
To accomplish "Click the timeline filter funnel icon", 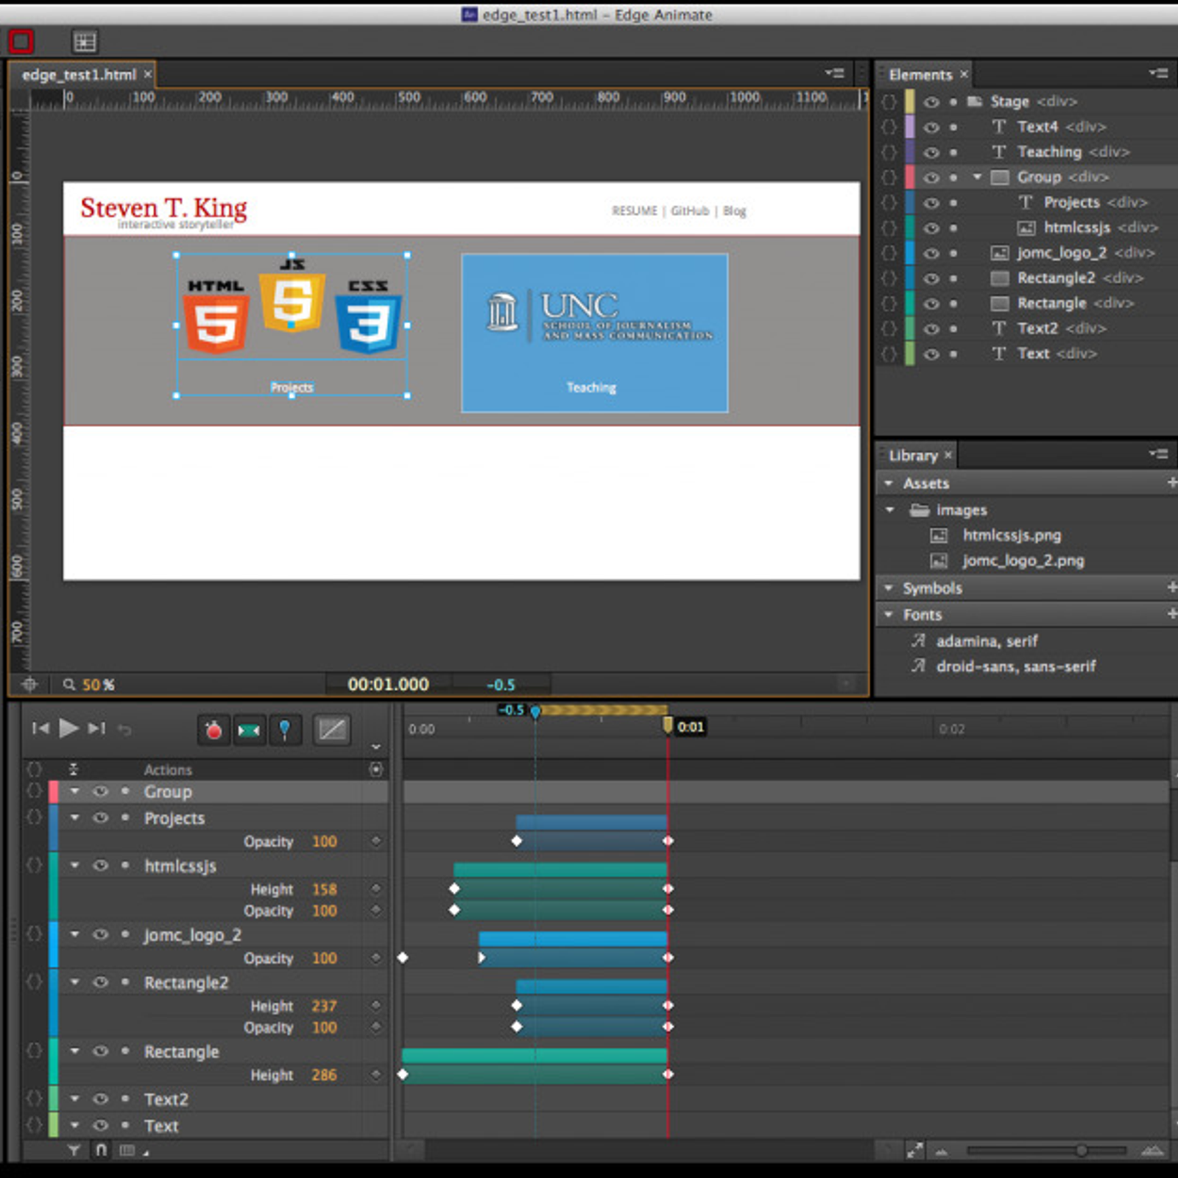I will tap(74, 1150).
